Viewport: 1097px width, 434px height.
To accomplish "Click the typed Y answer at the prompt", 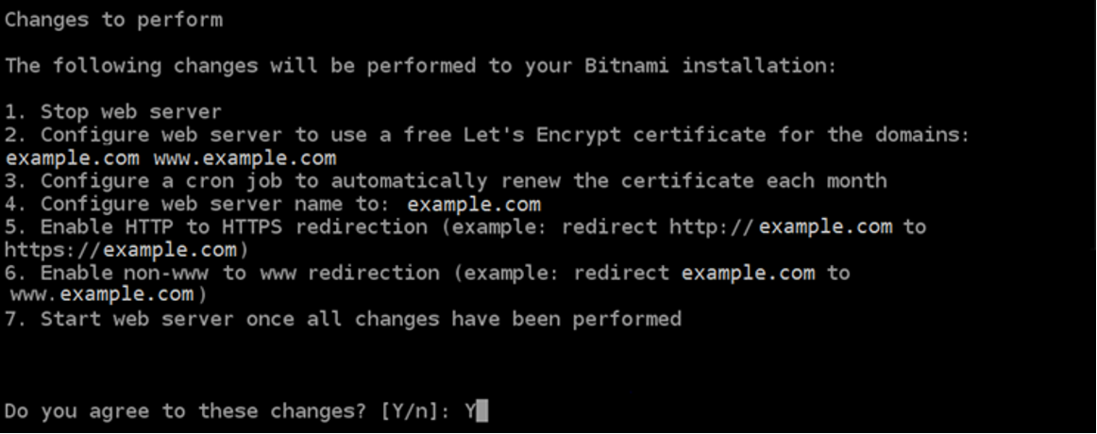I will [469, 411].
